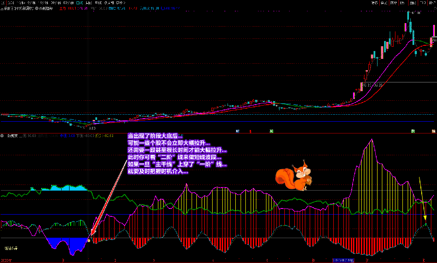
Task: Click the purple annotation text block
Action: point(177,154)
